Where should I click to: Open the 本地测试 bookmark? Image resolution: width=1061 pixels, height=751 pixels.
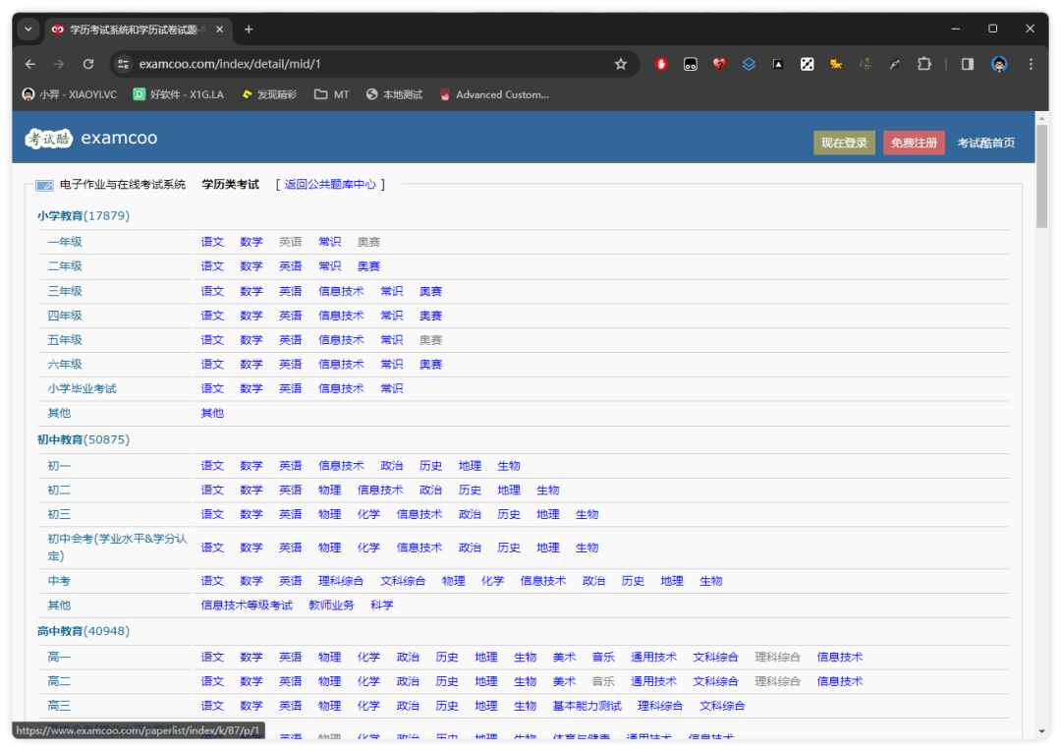[394, 94]
